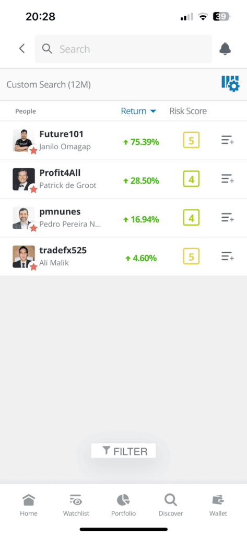
Task: Open Profit4All profile photo thumbnail
Action: pos(24,179)
